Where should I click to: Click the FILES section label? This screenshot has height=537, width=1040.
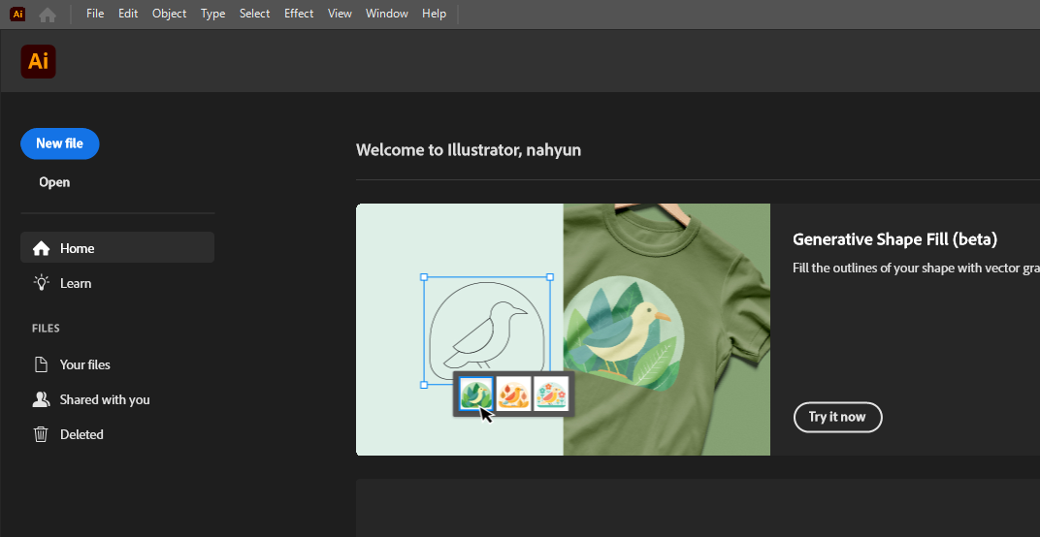point(46,329)
